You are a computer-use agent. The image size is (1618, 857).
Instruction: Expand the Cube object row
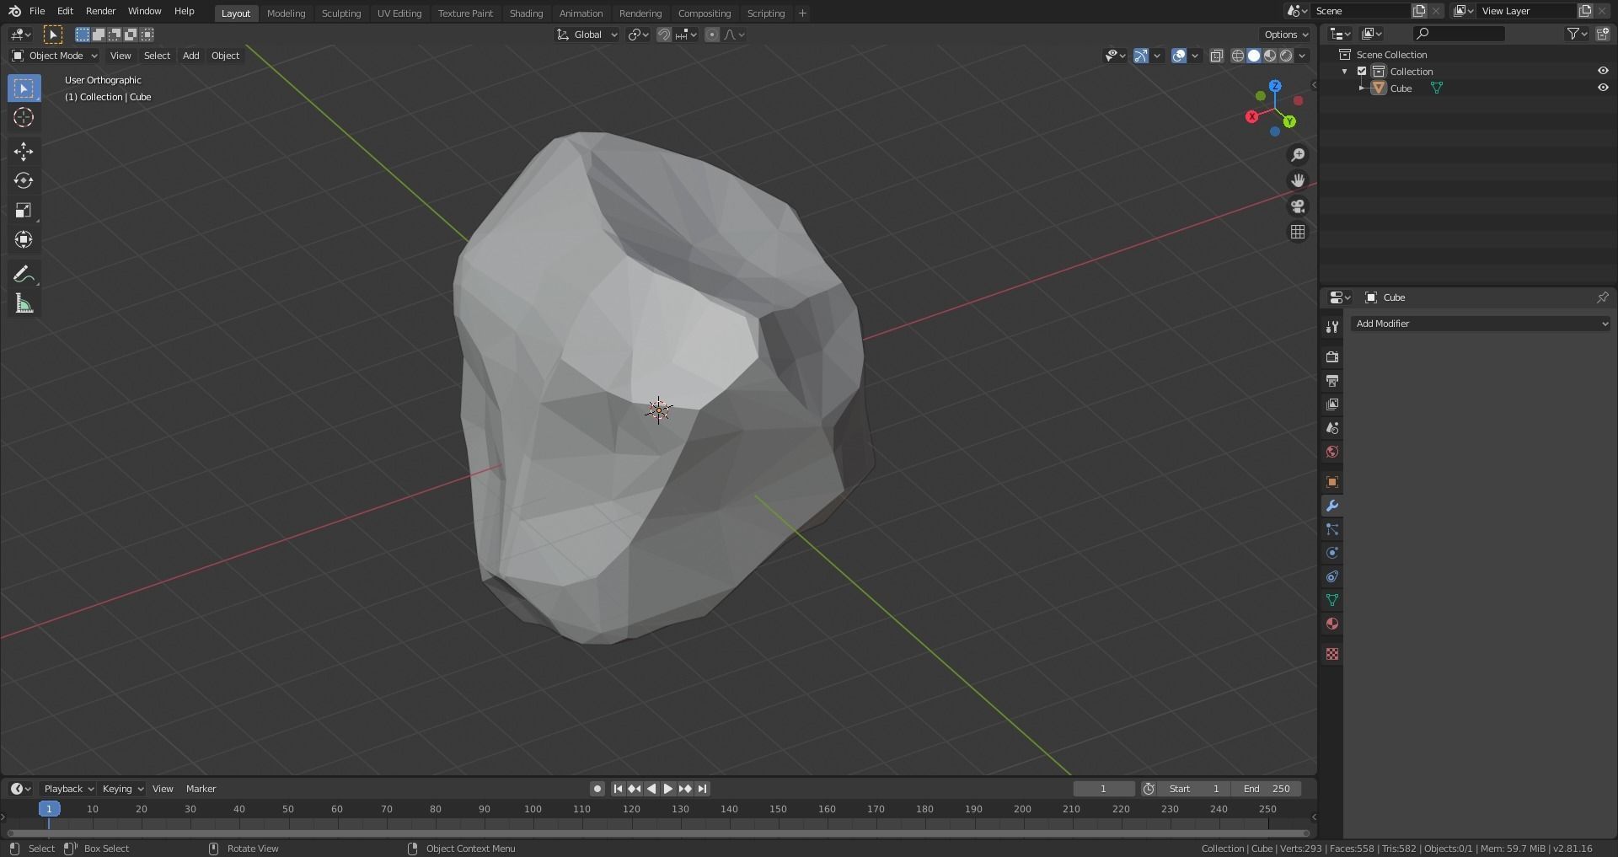1361,88
